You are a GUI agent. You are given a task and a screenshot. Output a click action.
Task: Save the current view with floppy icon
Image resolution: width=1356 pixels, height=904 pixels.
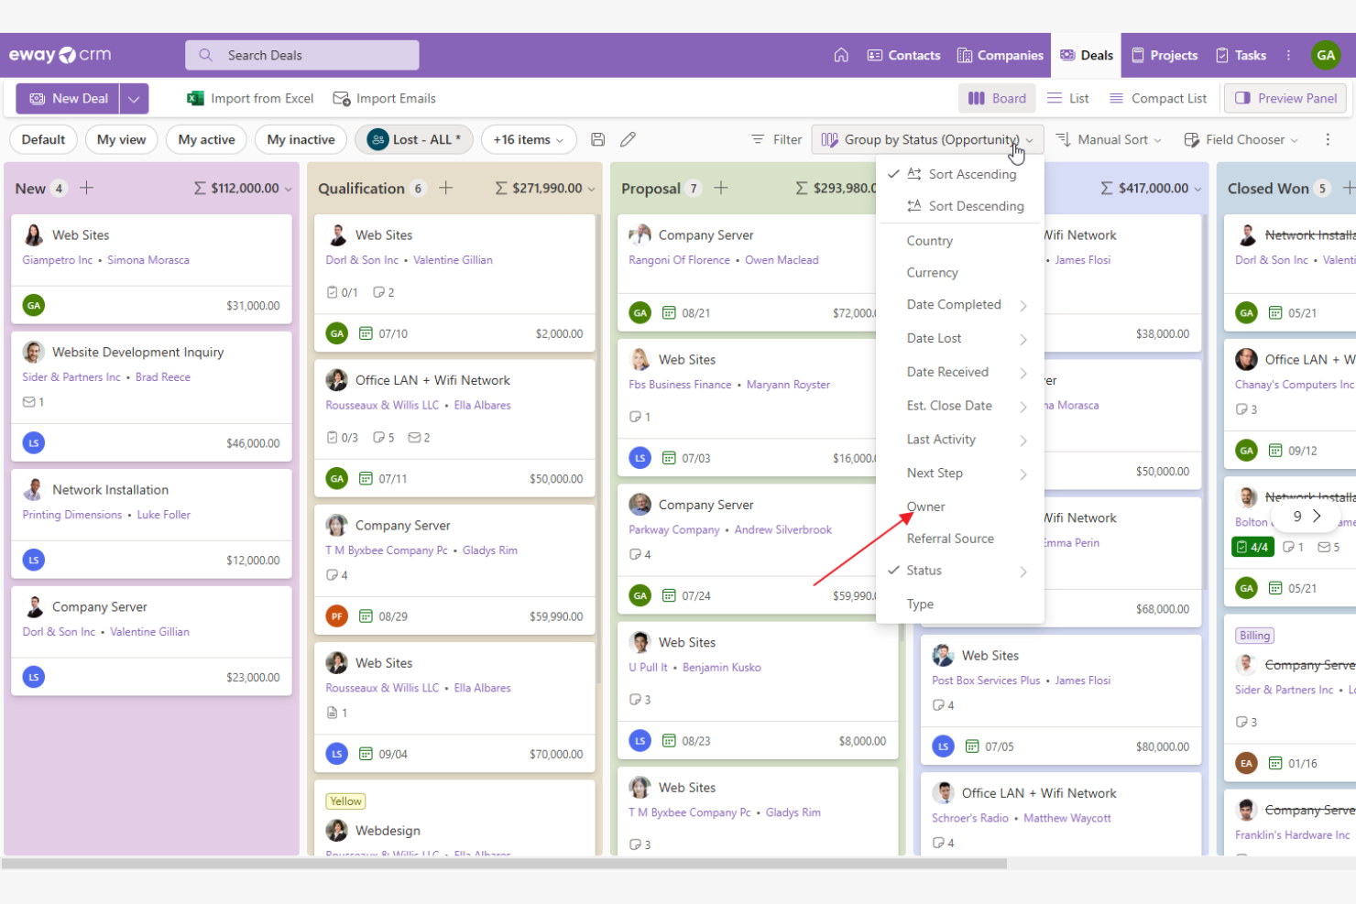coord(597,139)
